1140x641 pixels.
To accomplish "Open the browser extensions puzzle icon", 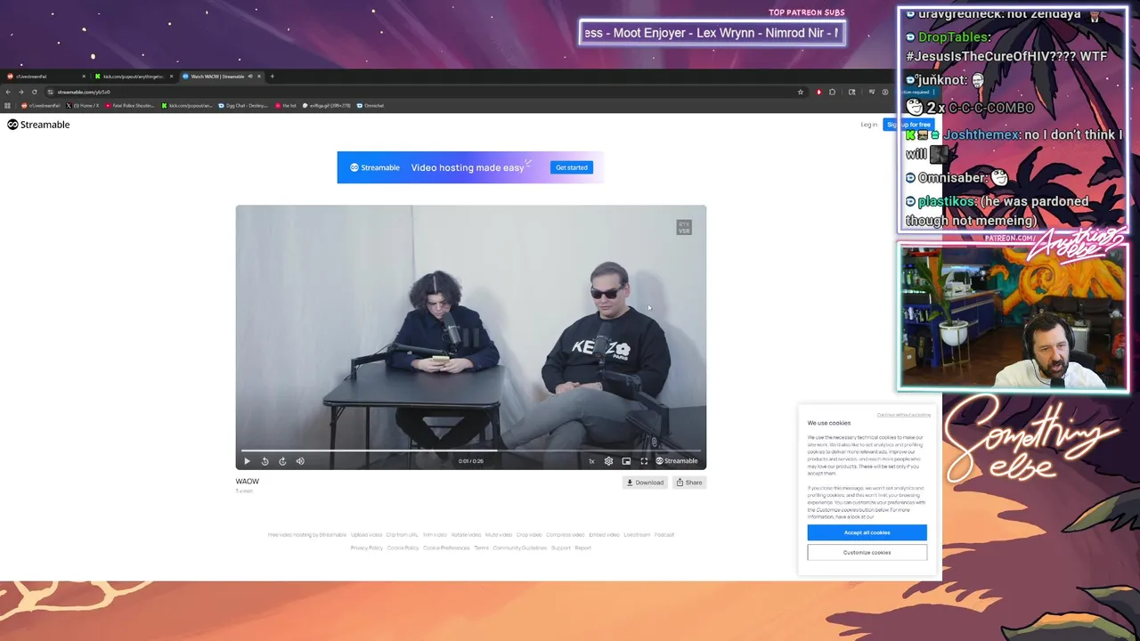I will 832,92.
